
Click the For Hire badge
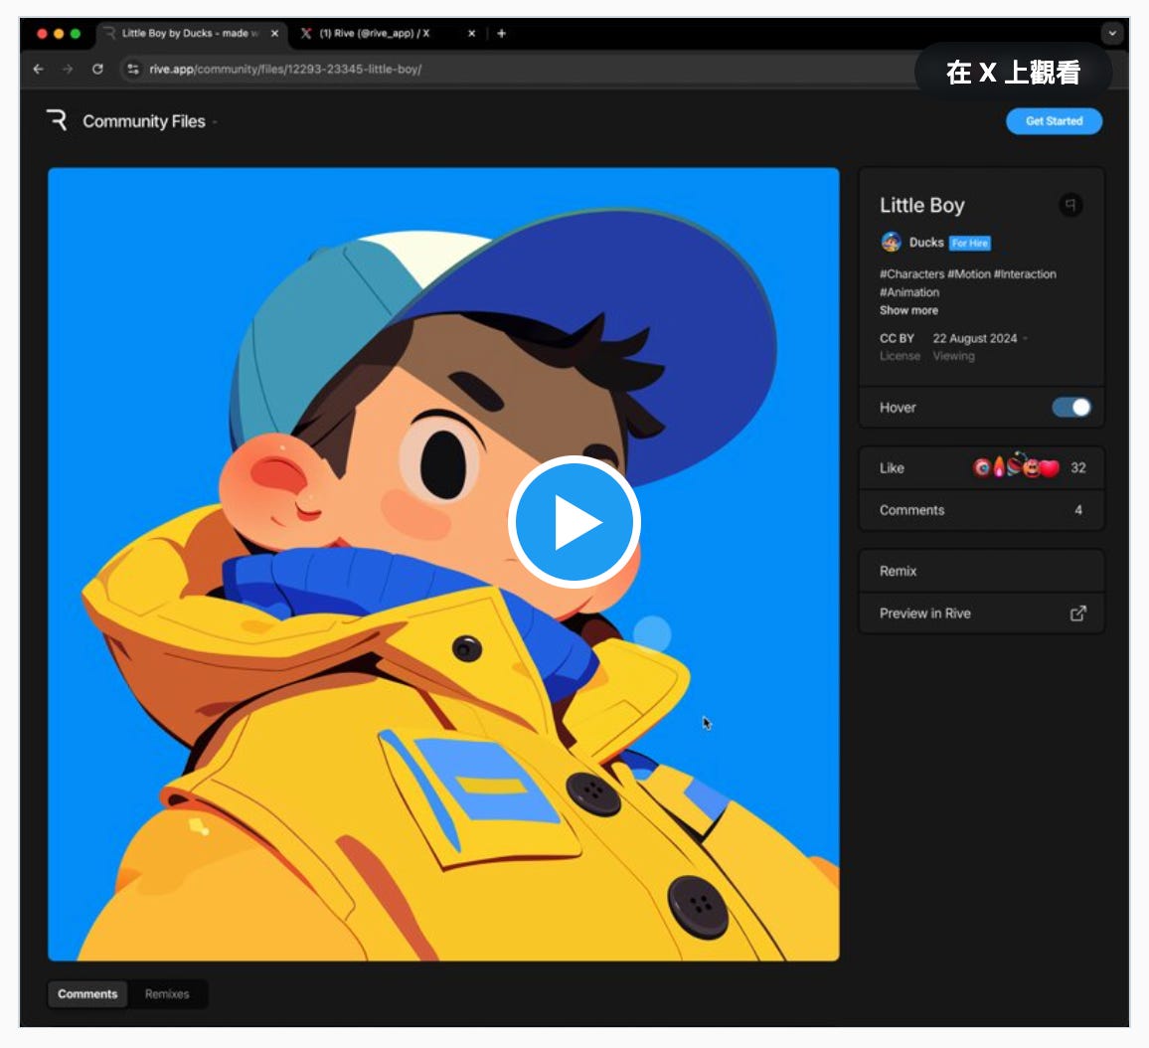[x=969, y=244]
